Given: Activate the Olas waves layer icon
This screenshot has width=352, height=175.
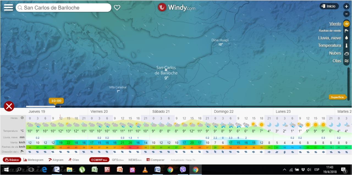Looking at the screenshot, I should [x=346, y=61].
